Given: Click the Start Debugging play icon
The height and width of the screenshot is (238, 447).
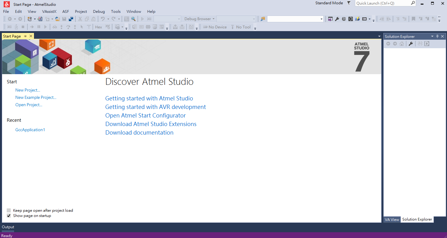Looking at the screenshot, I should pyautogui.click(x=142, y=19).
